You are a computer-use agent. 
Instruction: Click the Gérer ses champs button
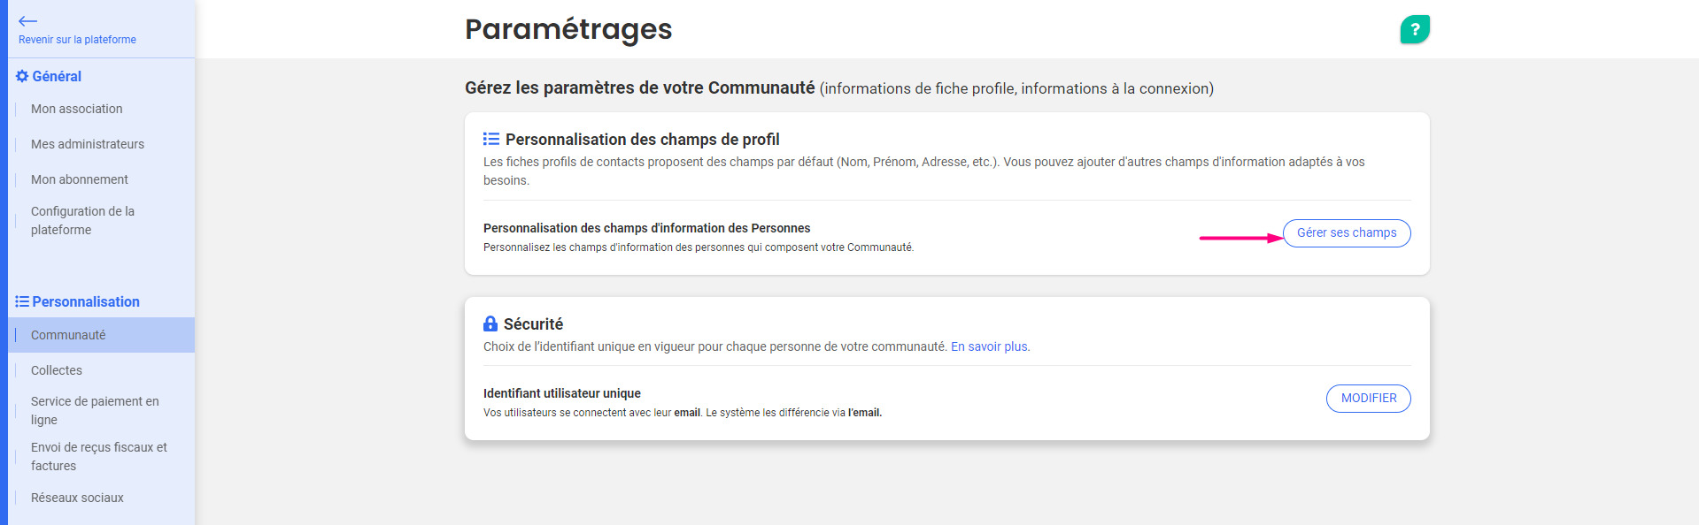[x=1347, y=233]
